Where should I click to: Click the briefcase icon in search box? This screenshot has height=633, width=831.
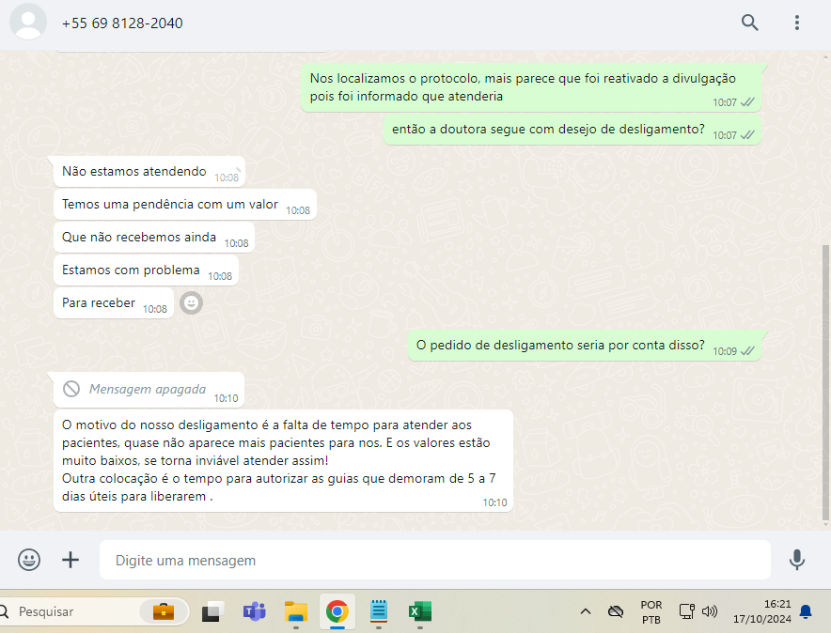[x=164, y=611]
